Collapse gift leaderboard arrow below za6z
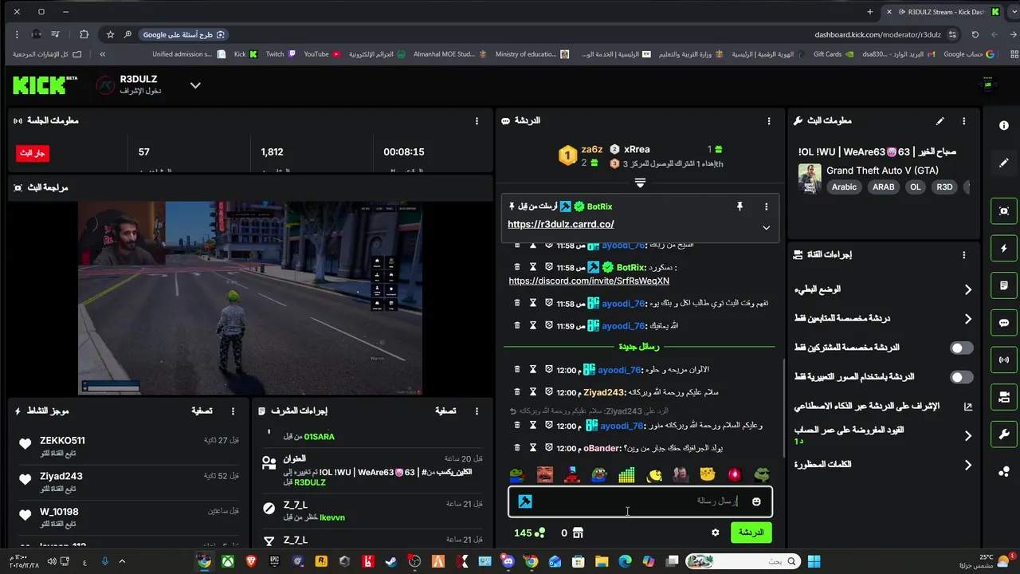This screenshot has height=574, width=1020. point(640,183)
